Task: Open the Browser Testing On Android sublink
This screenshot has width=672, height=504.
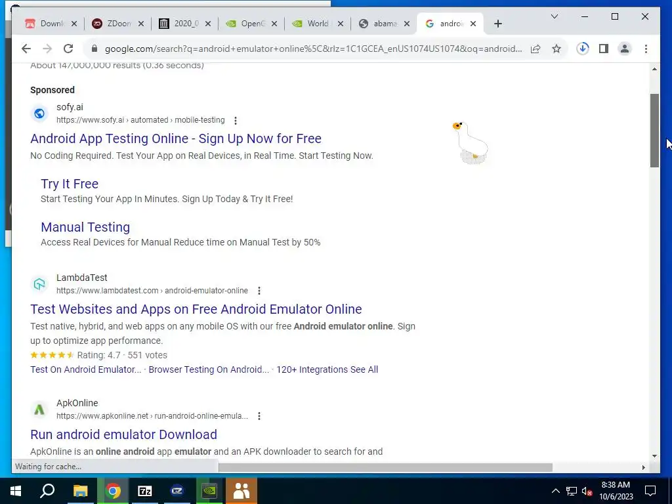Action: (x=209, y=369)
